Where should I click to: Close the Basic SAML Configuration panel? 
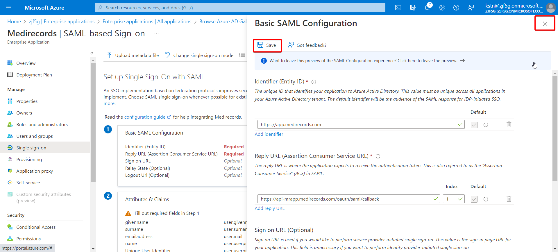click(545, 24)
